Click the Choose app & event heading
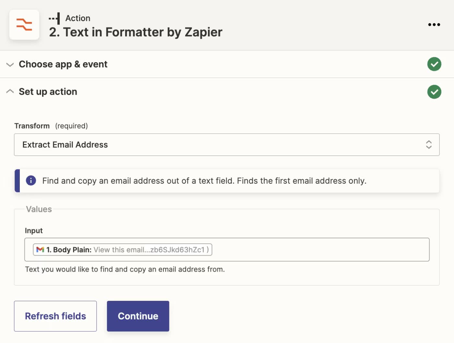 [63, 64]
